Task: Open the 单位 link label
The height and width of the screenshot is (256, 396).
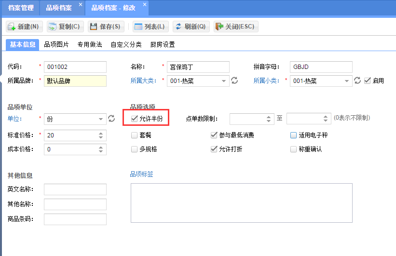Action: pyautogui.click(x=14, y=119)
